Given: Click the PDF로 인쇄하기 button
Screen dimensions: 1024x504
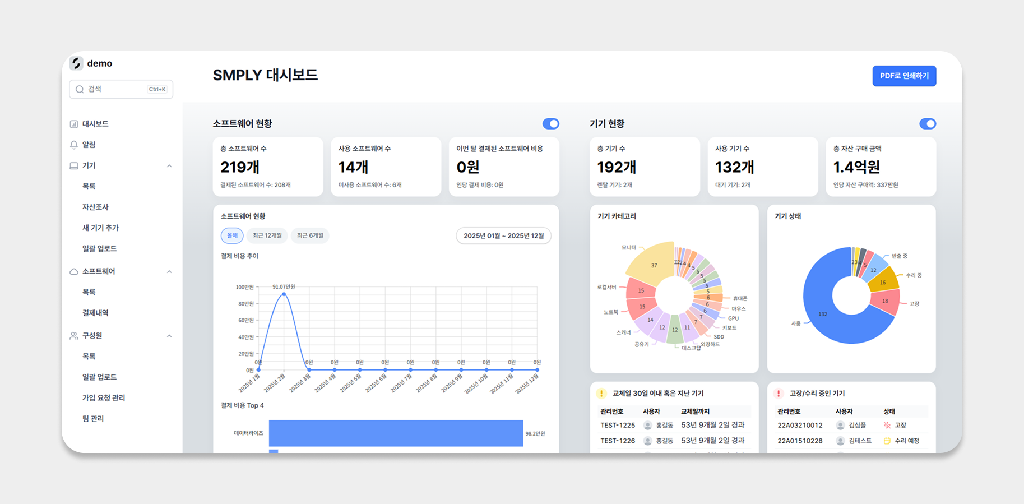Looking at the screenshot, I should pyautogui.click(x=903, y=76).
